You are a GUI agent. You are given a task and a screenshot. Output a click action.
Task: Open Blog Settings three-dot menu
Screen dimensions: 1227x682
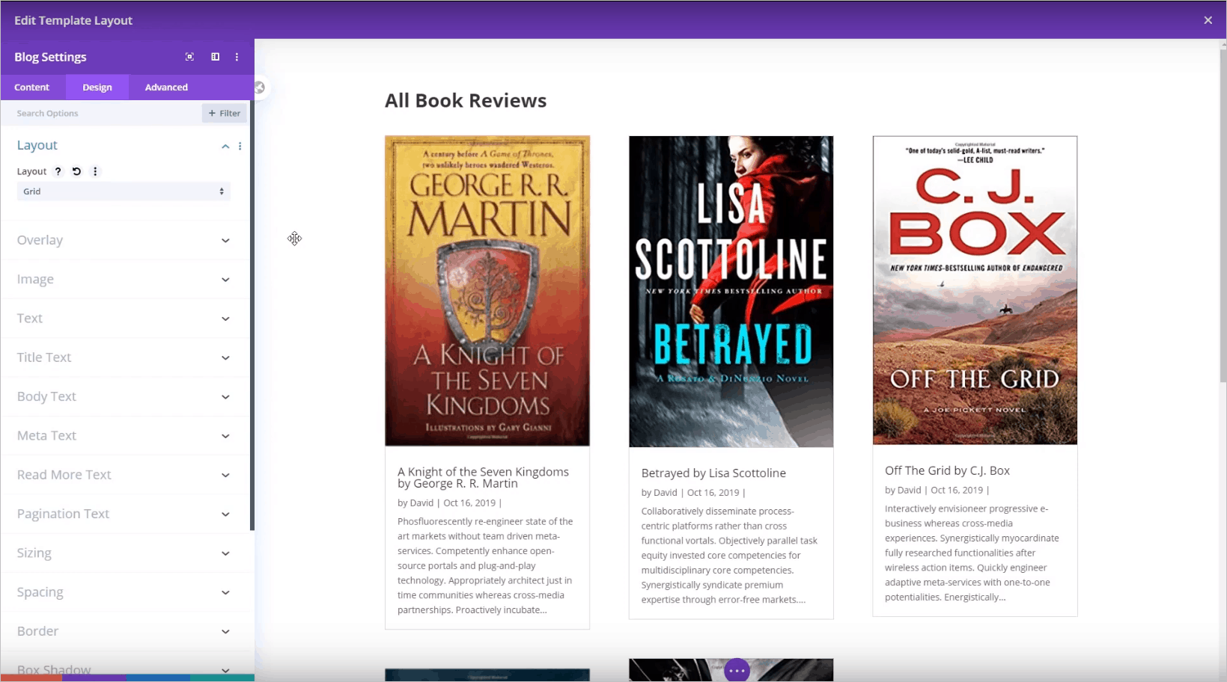[237, 57]
